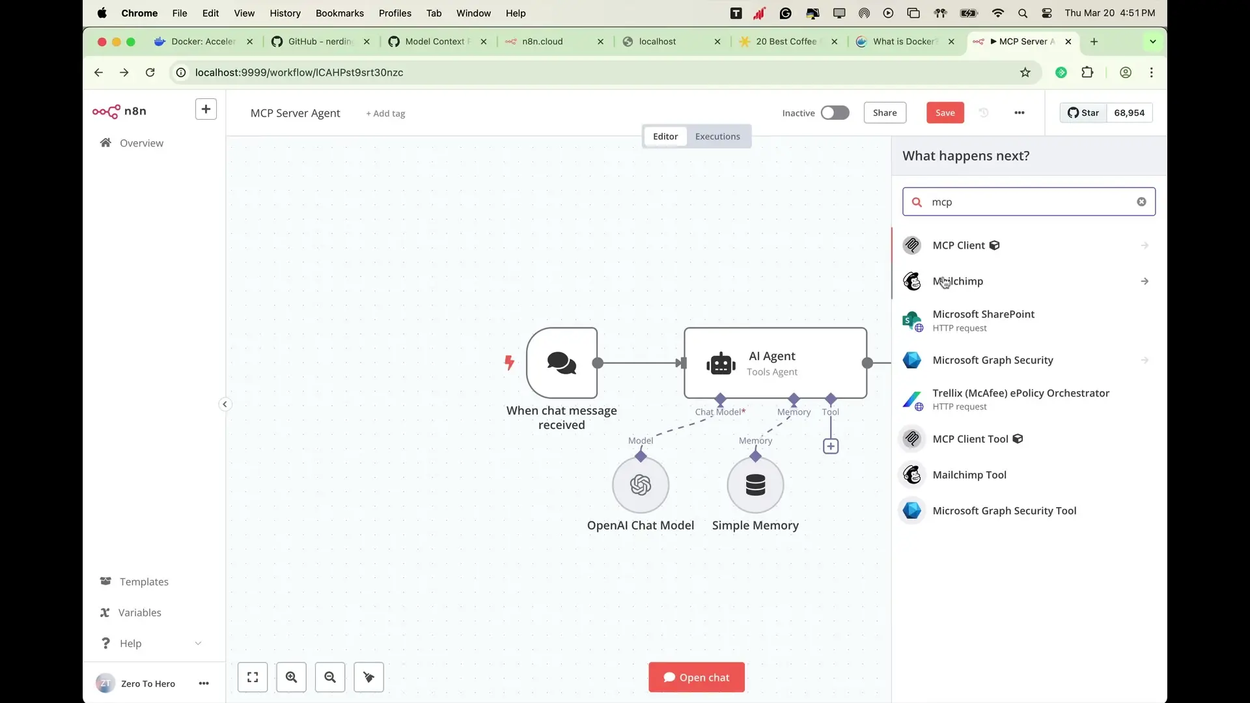The image size is (1250, 703).
Task: Toggle the Inactive workflow switch
Action: (835, 113)
